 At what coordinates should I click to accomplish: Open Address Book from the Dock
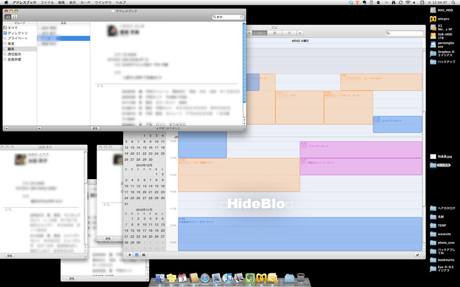point(194,277)
